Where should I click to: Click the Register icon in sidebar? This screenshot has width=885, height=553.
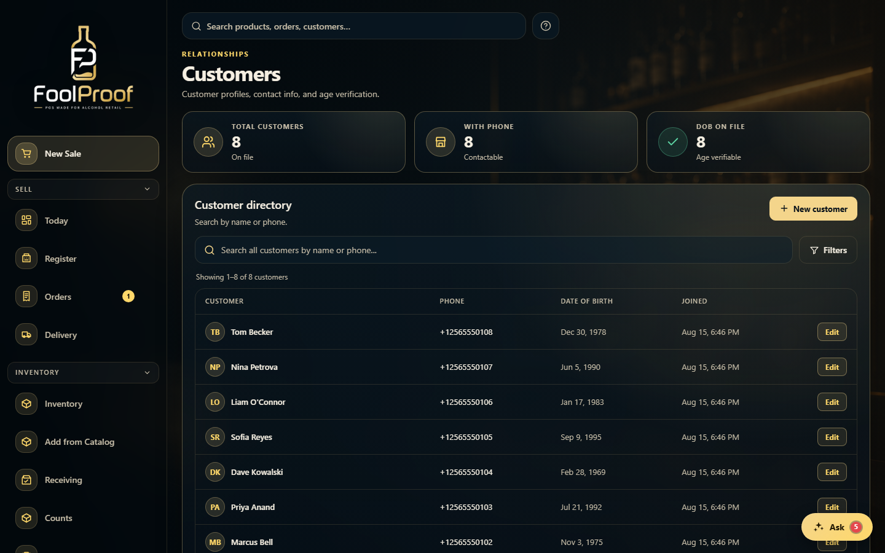26,259
